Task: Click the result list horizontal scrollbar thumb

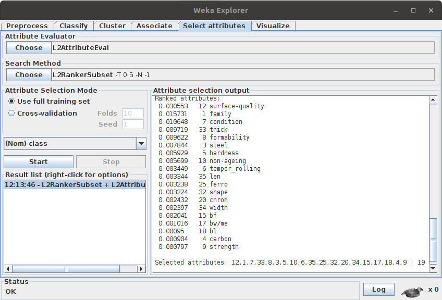Action: tap(66, 269)
